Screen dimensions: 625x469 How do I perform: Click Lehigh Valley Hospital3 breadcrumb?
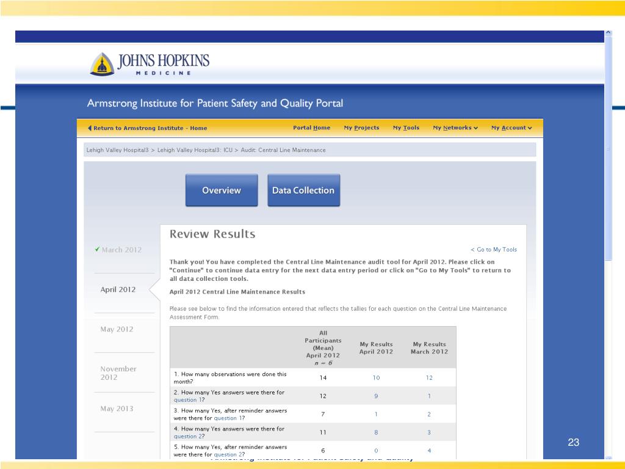[x=117, y=150]
